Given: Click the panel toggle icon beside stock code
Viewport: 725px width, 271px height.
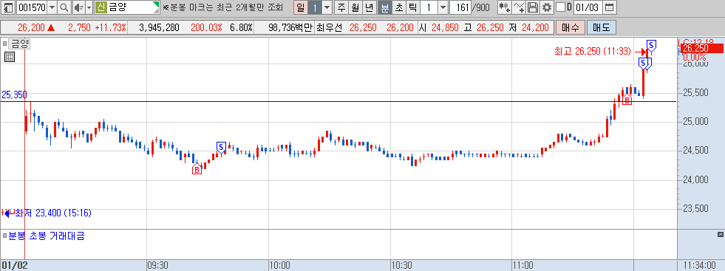Looking at the screenshot, I should [8, 7].
